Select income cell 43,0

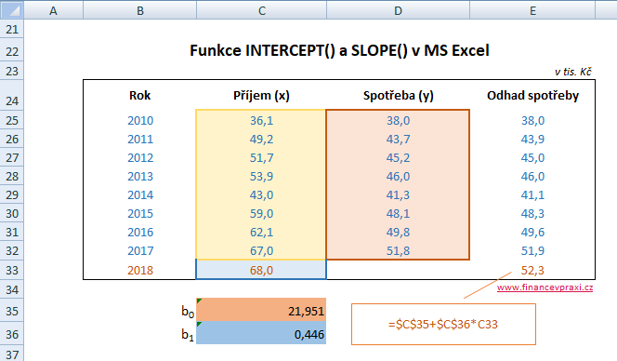(x=261, y=194)
